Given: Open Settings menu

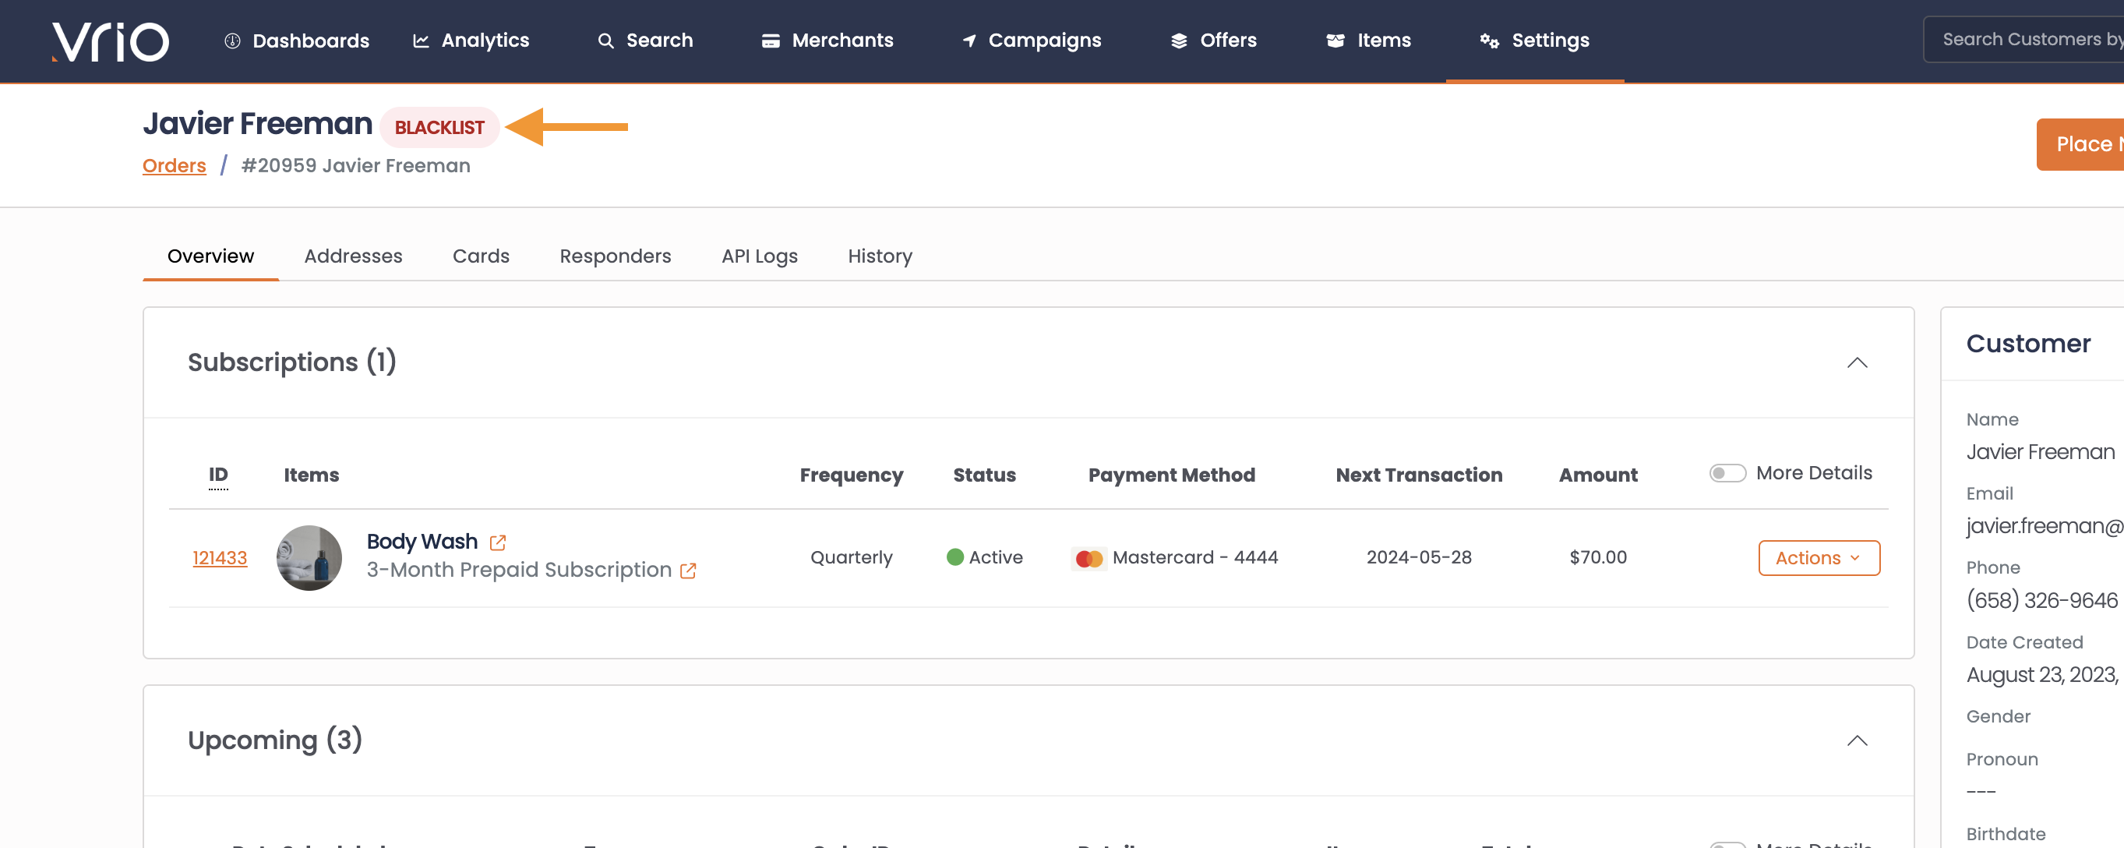Looking at the screenshot, I should click(x=1534, y=41).
